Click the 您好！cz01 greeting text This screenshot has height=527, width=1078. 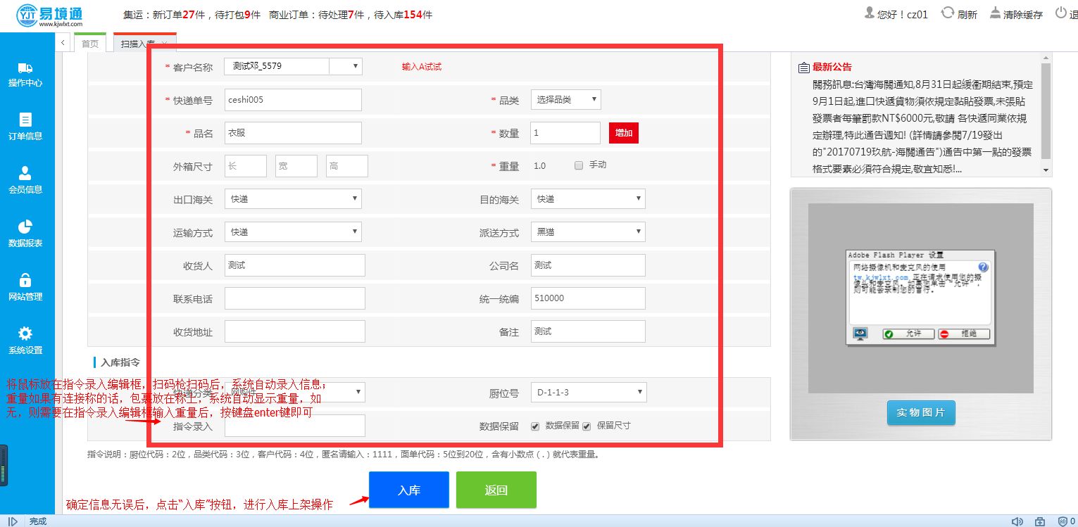pyautogui.click(x=903, y=14)
